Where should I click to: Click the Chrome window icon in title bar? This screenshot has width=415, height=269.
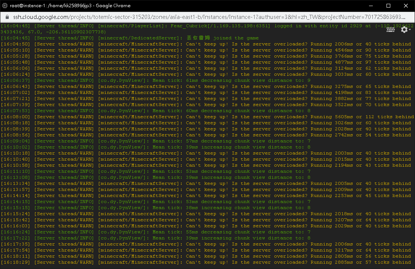5,6
